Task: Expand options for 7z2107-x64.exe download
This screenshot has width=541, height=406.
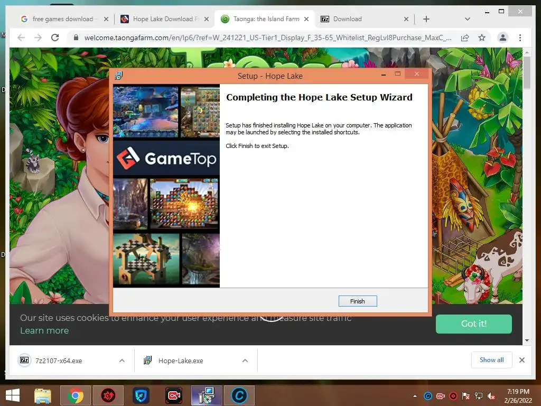Action: point(122,361)
